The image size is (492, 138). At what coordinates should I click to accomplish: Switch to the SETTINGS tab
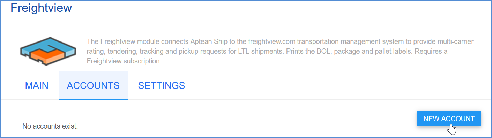point(162,85)
